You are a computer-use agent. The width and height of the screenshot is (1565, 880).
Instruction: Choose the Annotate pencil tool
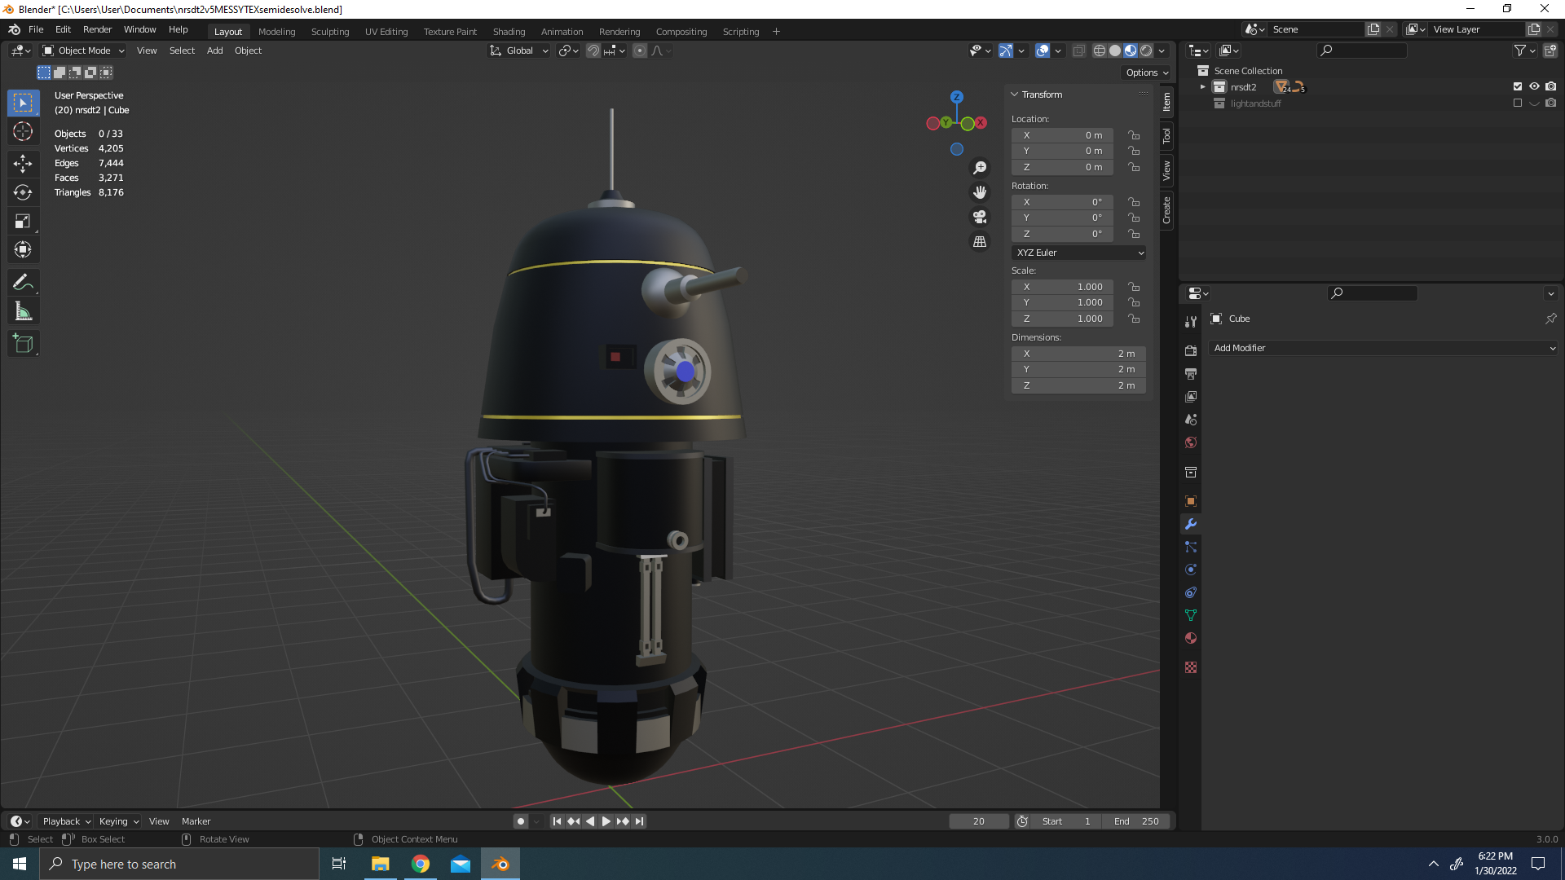point(23,283)
